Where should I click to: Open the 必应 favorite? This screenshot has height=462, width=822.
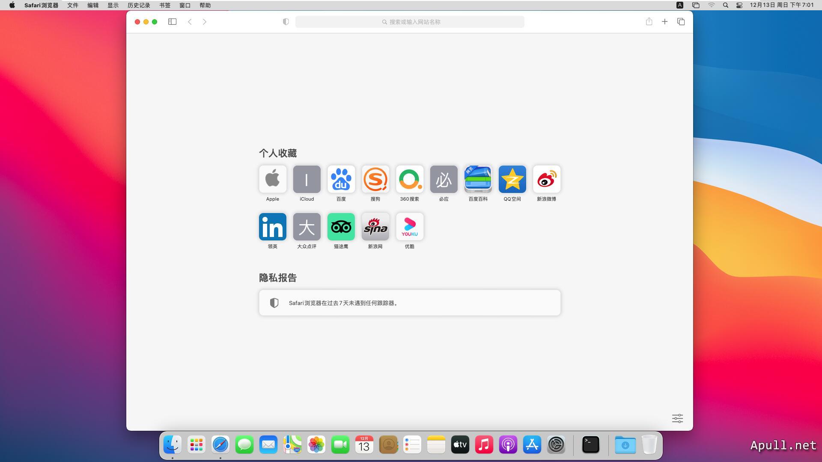(444, 179)
